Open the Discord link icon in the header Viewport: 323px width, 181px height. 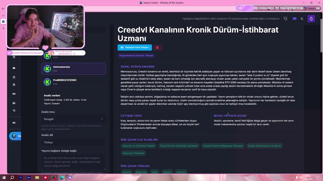coord(294,19)
